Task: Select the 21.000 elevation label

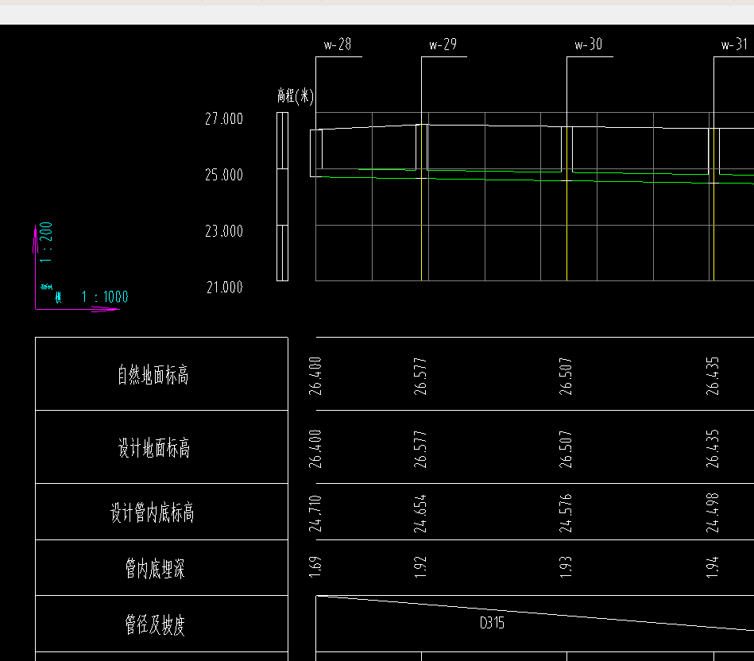Action: pos(225,288)
